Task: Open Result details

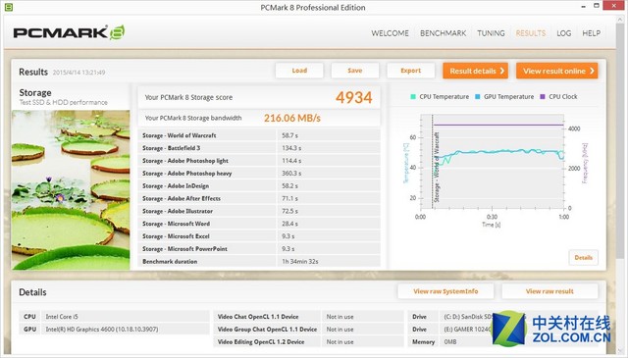Action: click(475, 71)
